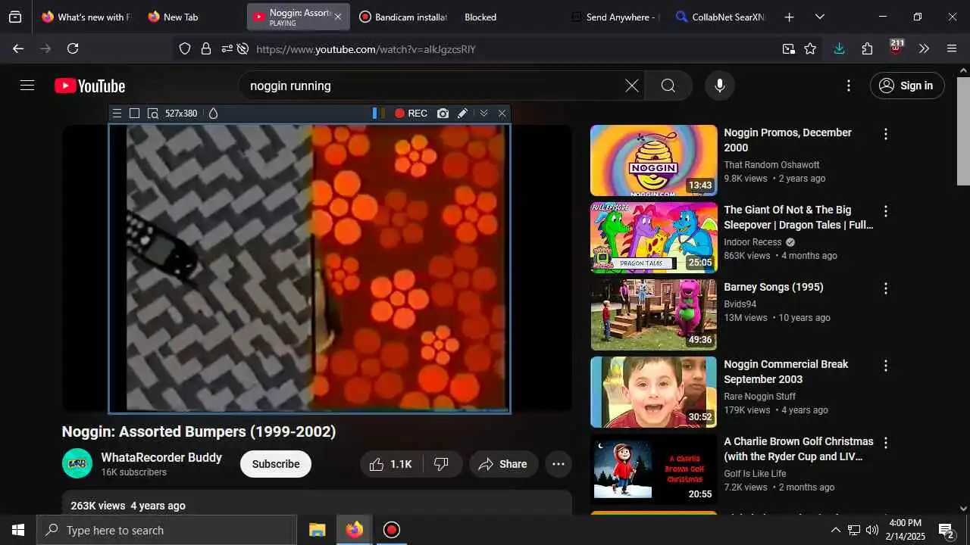Viewport: 970px width, 545px height.
Task: Open a new browser tab with plus
Action: click(x=789, y=17)
